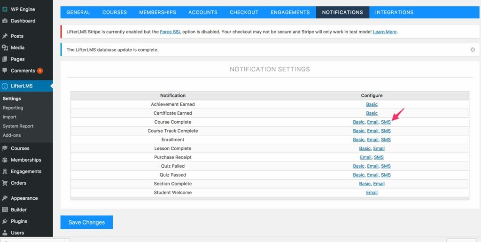Click the comments count badge

tap(40, 71)
